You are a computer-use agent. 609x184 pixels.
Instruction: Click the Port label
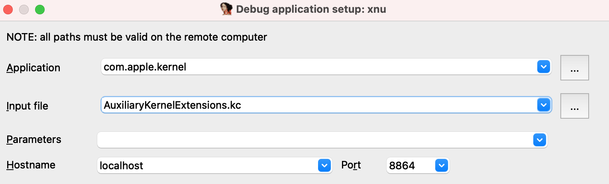pos(351,164)
